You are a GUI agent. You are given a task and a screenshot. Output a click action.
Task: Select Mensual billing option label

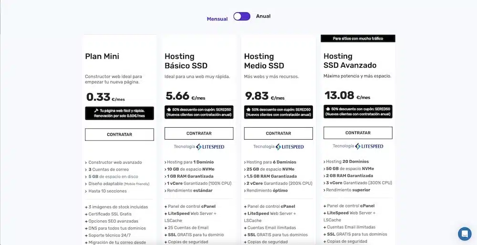point(217,19)
